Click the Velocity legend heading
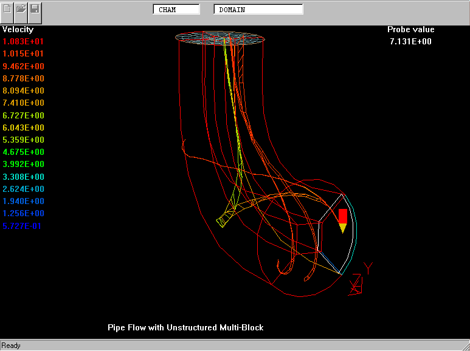This screenshot has width=470, height=351. [18, 29]
